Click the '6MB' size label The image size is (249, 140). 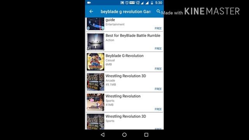point(109,64)
